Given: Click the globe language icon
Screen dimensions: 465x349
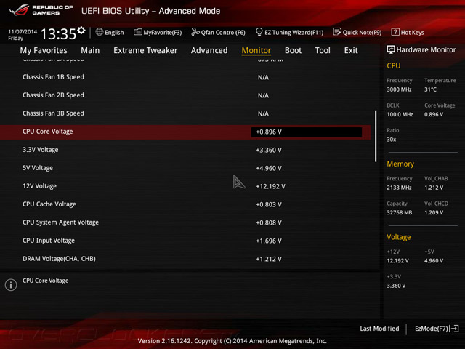Looking at the screenshot, I should 100,32.
